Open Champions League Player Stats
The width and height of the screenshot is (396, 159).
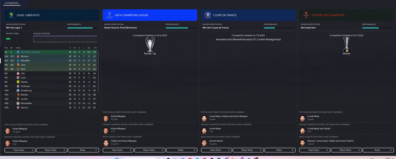tap(150, 150)
